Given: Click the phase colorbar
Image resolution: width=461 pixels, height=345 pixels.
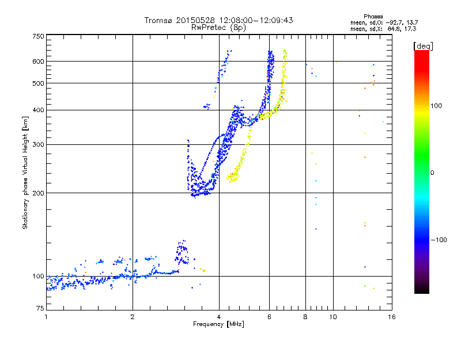Looking at the screenshot, I should pos(422,172).
